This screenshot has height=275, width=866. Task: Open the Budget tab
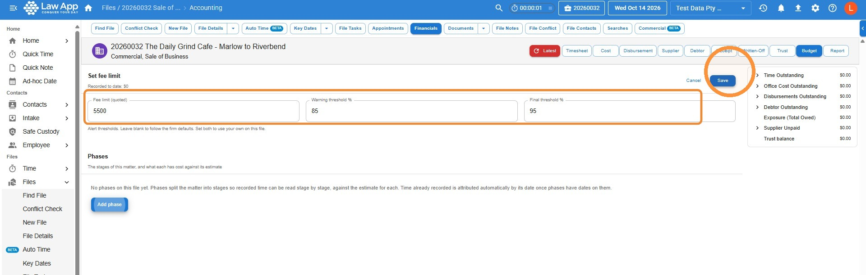(x=809, y=51)
